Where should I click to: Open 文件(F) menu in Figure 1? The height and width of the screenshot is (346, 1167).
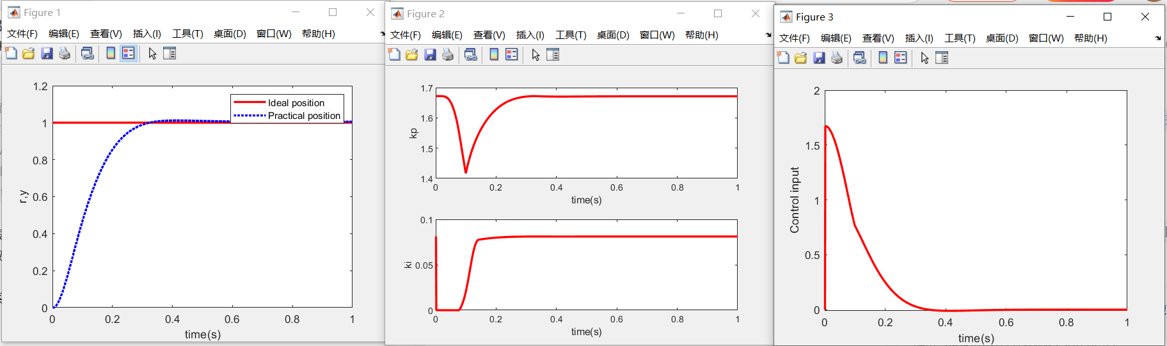(22, 34)
